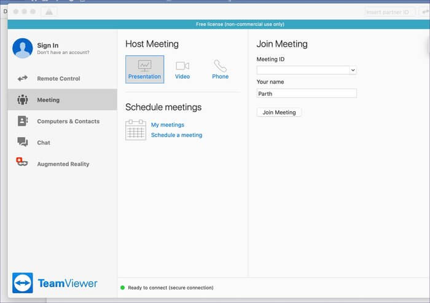Screen dimensions: 430x303
Task: Start a Video meeting
Action: (x=182, y=70)
